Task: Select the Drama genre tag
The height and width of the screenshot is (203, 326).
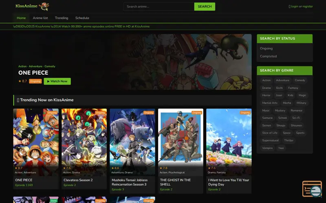Action: pyautogui.click(x=267, y=88)
